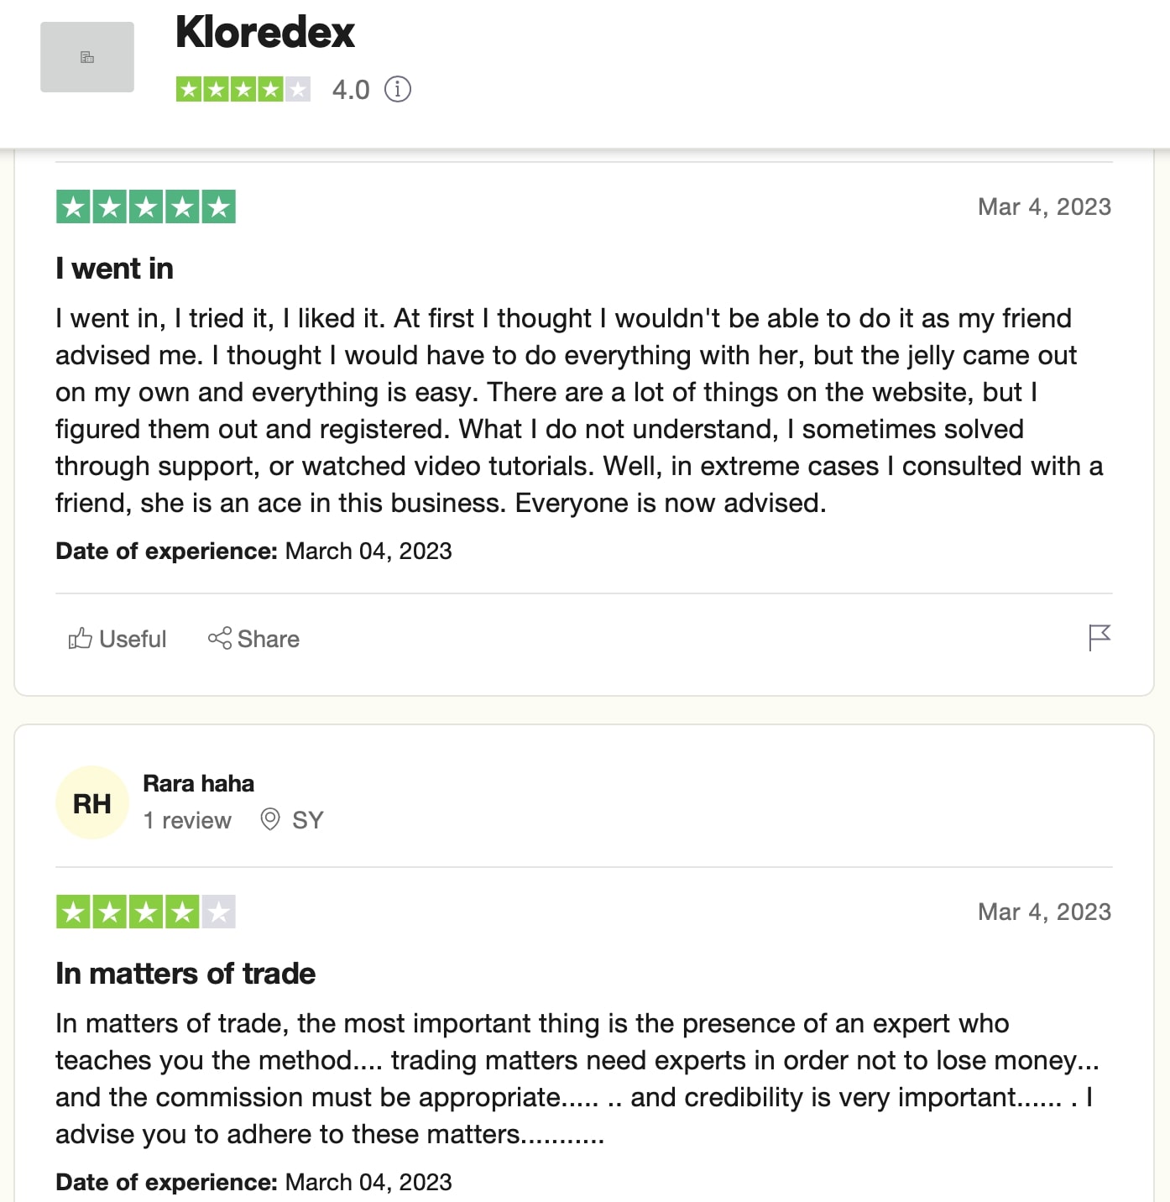Open the "I went in" review title
The height and width of the screenshot is (1202, 1170).
(x=114, y=269)
